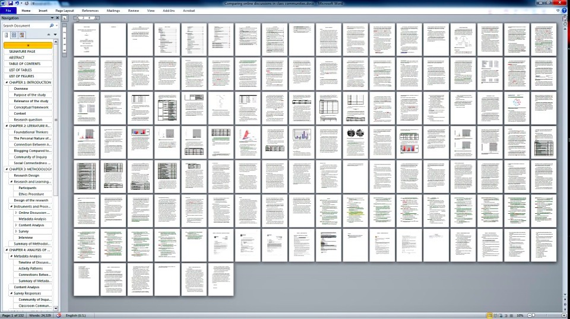Click the Search Document field
Image resolution: width=570 pixels, height=319 pixels.
26,26
